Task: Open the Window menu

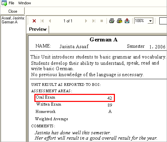Action: pyautogui.click(x=24, y=3)
